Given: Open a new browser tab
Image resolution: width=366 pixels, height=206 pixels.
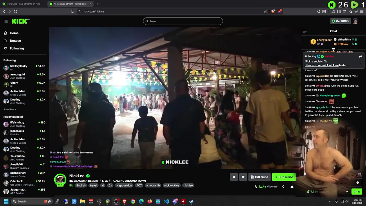Looking at the screenshot, I should [x=98, y=4].
